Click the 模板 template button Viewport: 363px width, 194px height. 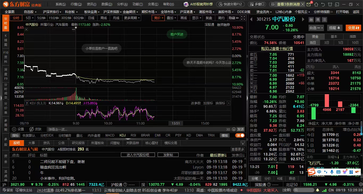point(225,135)
